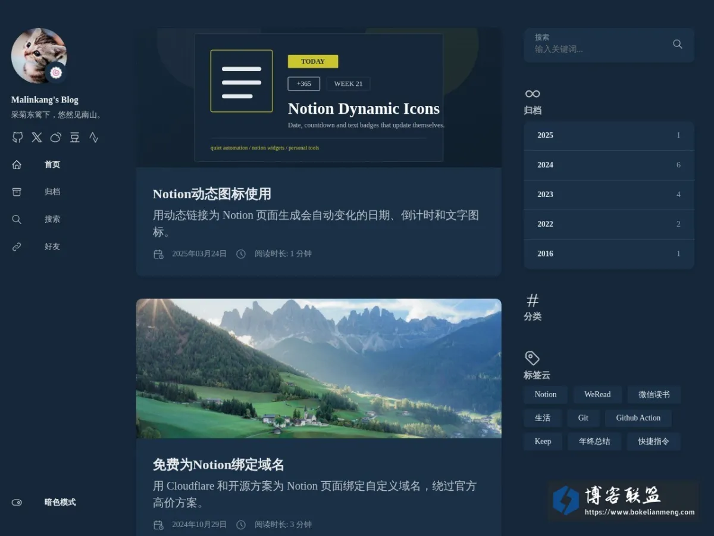Click the house icon for 首页
Image resolution: width=714 pixels, height=536 pixels.
tap(17, 165)
